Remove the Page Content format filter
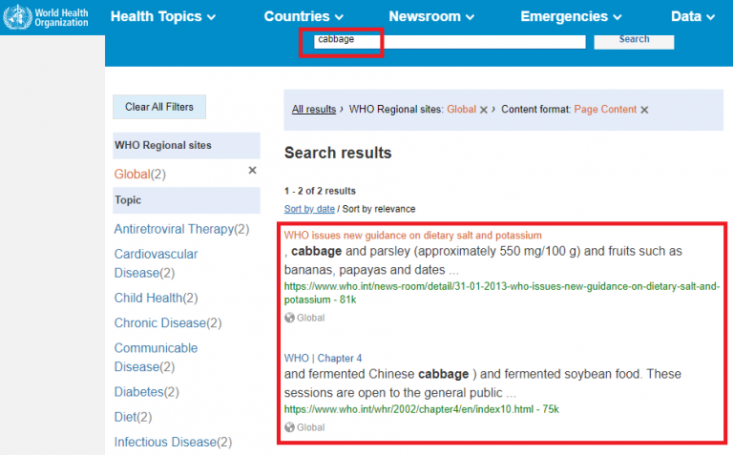The image size is (733, 455). click(x=644, y=110)
